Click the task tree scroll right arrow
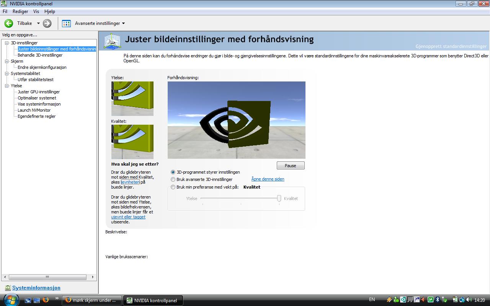 tap(93, 277)
